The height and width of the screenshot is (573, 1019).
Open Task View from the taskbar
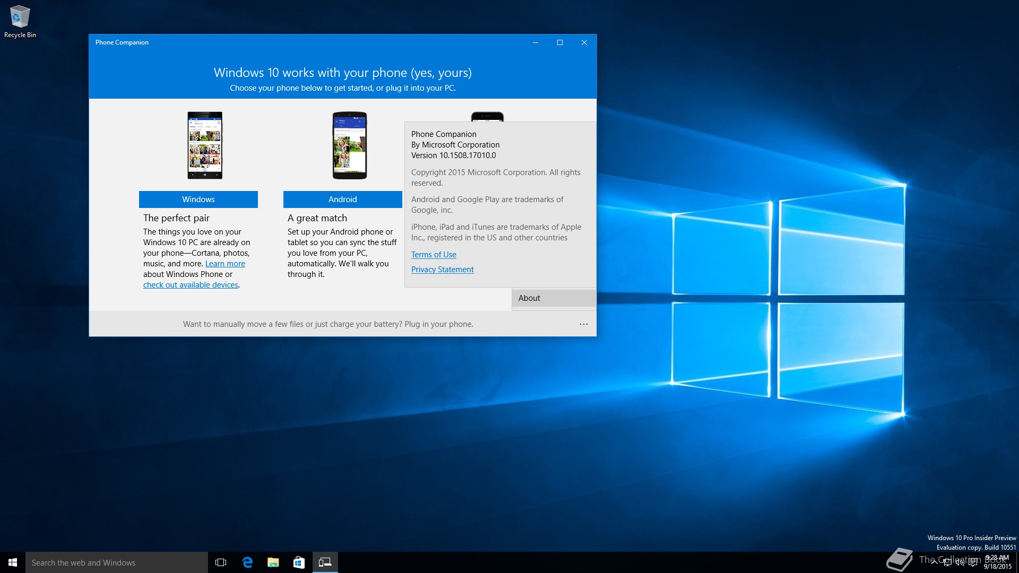[221, 562]
